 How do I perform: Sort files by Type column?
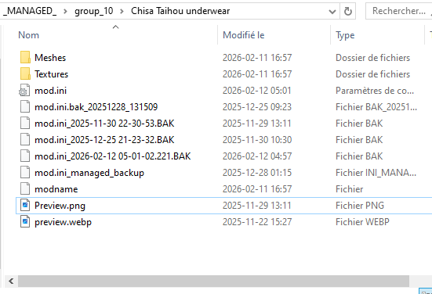pos(345,35)
